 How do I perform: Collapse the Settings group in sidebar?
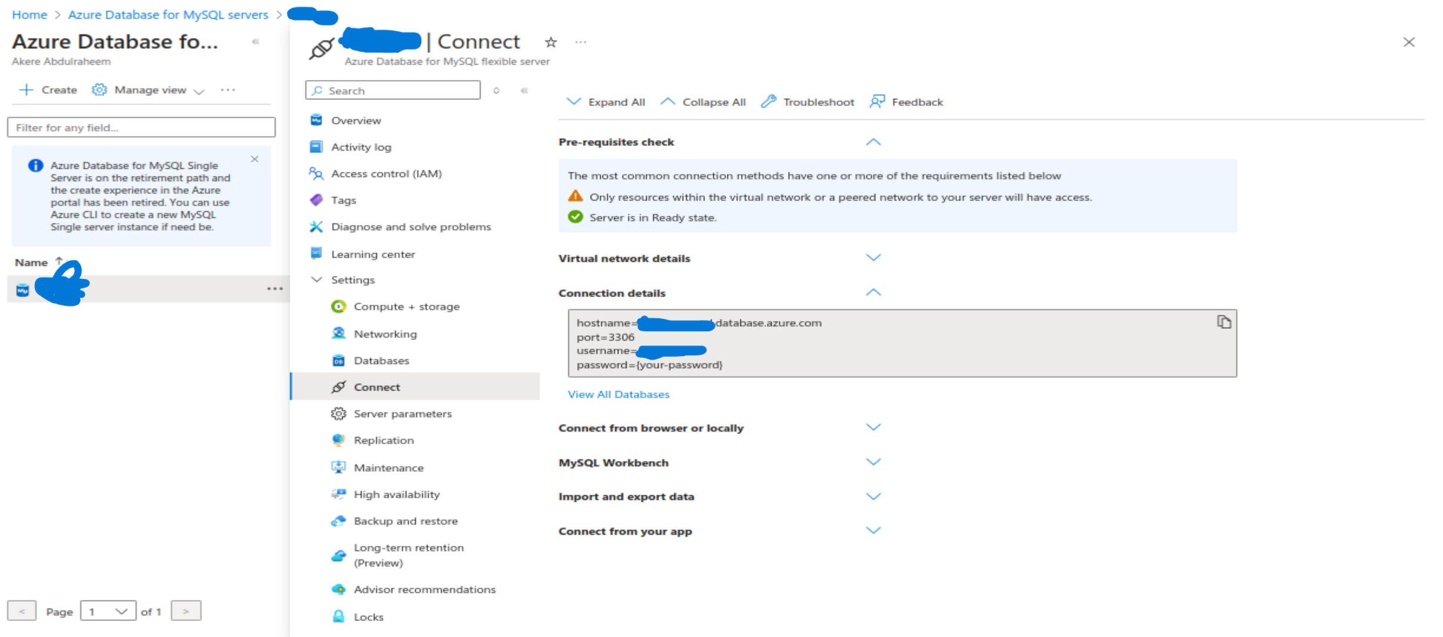tap(316, 279)
